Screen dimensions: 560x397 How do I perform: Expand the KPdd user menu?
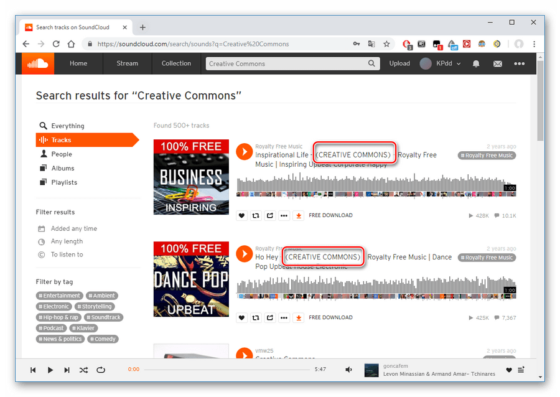[441, 63]
